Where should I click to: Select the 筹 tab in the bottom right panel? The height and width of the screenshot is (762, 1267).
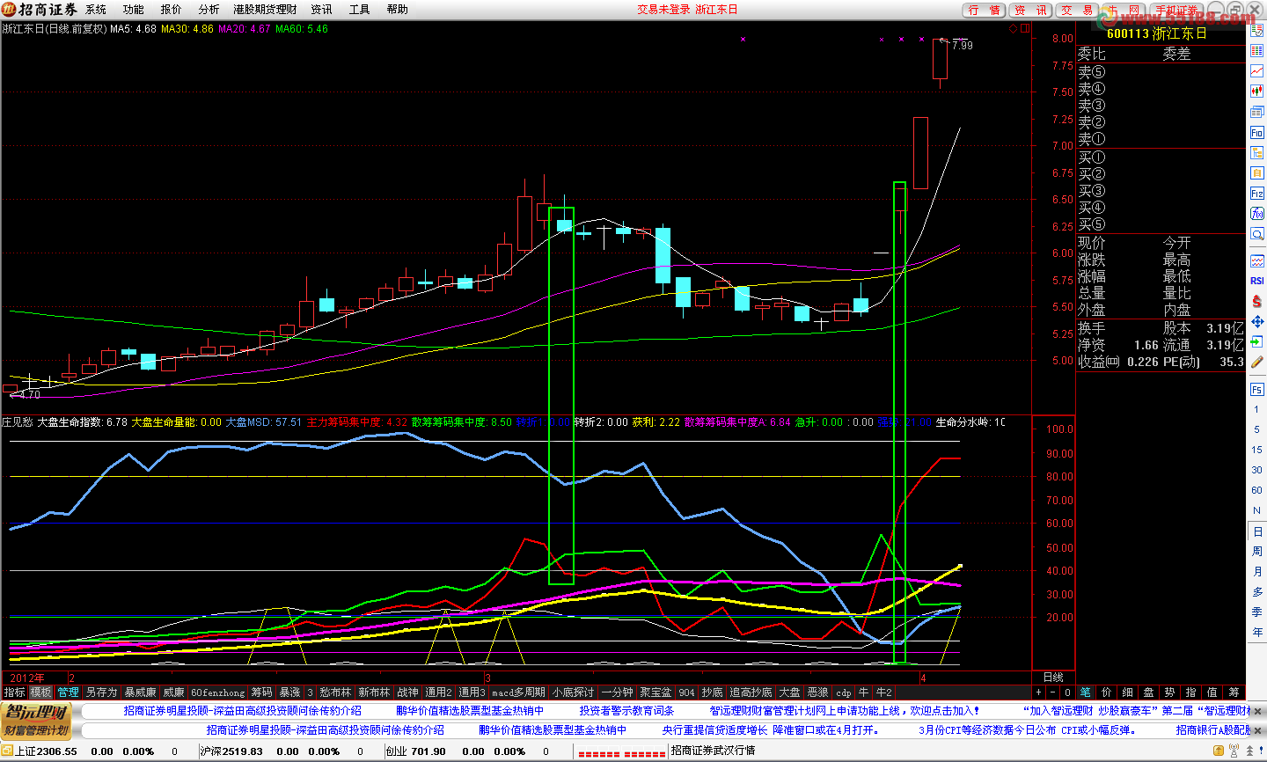coord(1234,692)
